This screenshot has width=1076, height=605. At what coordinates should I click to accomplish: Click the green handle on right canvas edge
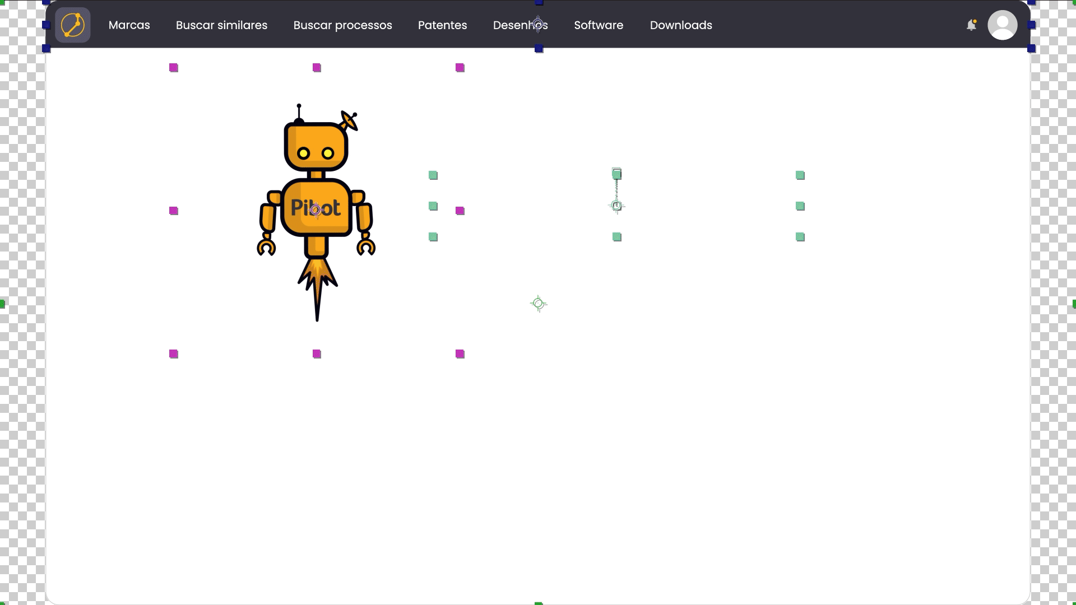click(x=1074, y=304)
